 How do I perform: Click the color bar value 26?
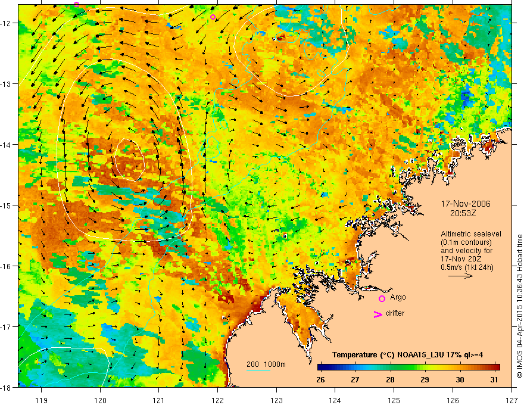[320, 379]
